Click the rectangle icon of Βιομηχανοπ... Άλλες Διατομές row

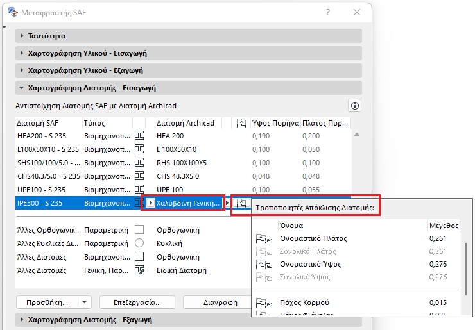tap(139, 256)
